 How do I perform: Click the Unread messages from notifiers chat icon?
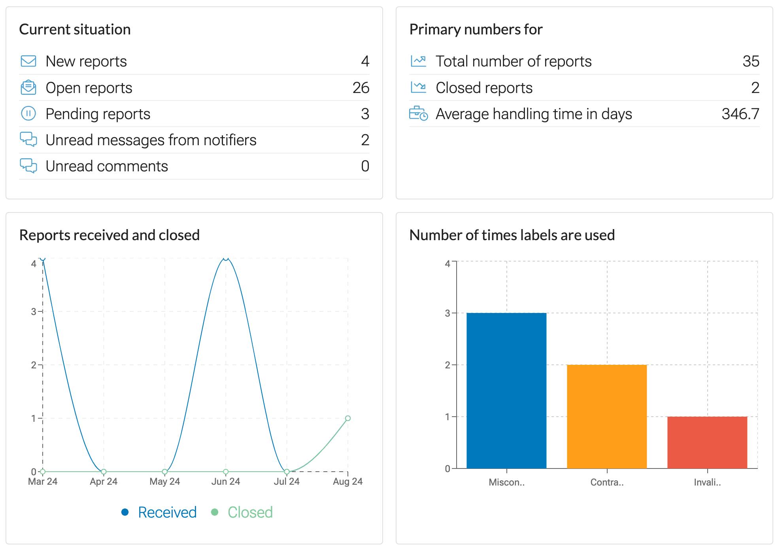click(x=28, y=140)
